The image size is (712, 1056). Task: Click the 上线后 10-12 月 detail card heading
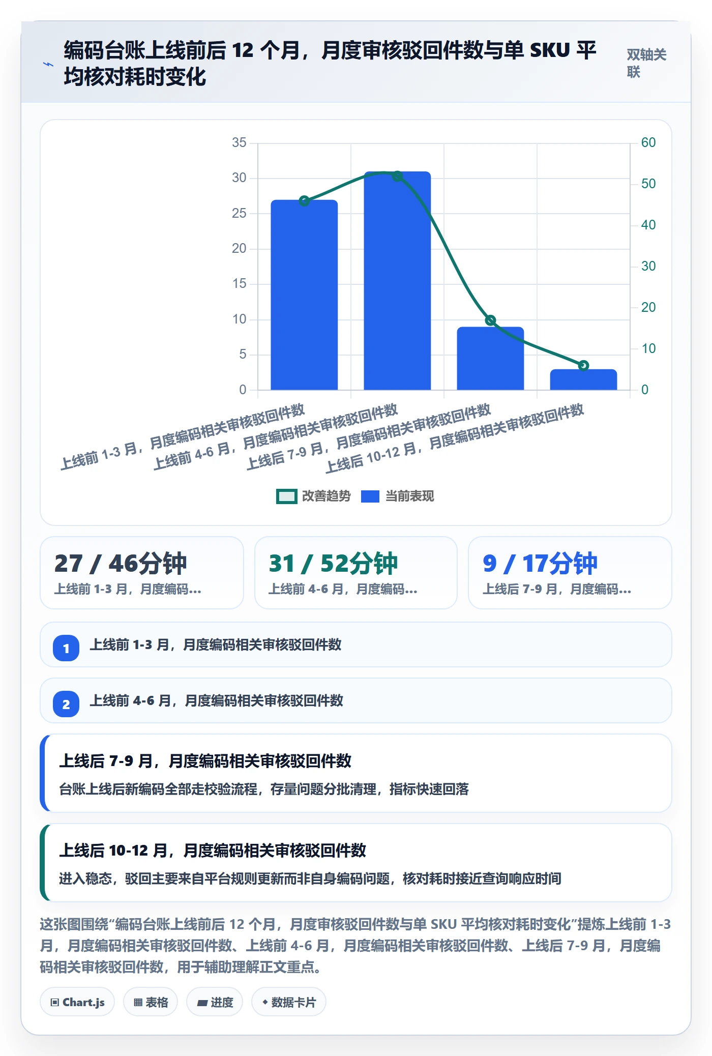click(x=213, y=850)
